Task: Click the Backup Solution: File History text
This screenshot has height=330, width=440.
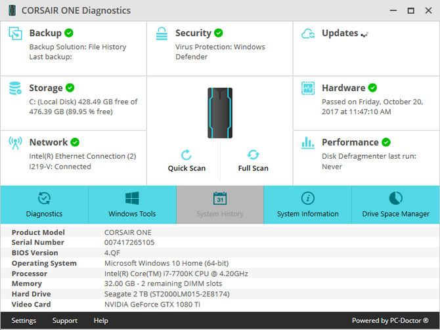Action: 77,47
